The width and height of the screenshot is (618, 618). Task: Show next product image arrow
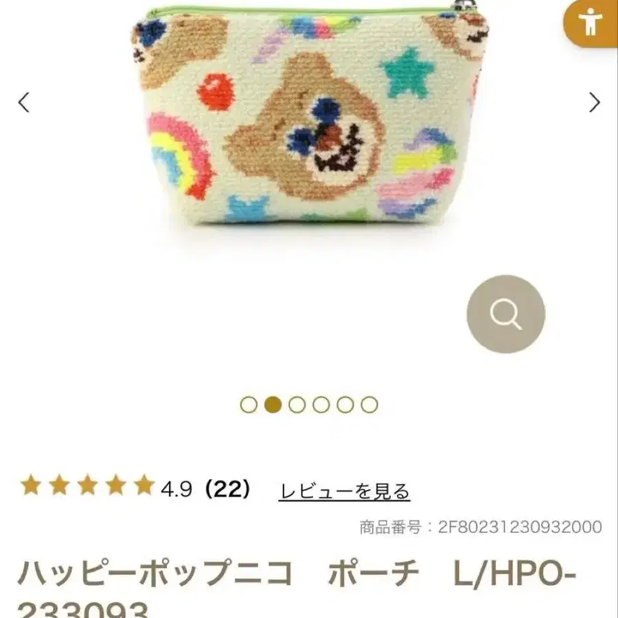click(x=595, y=102)
